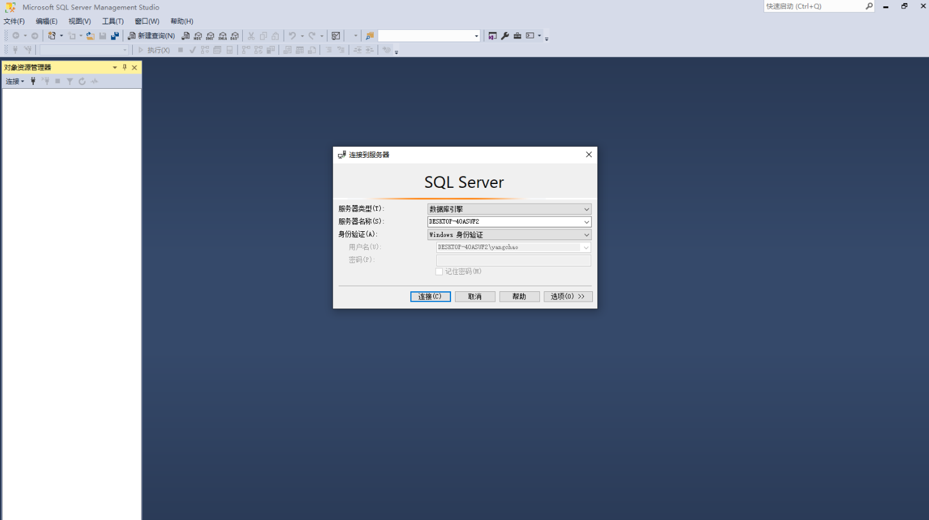Click the Database Engine Query icon
Viewport: 929px width, 520px height.
point(186,36)
